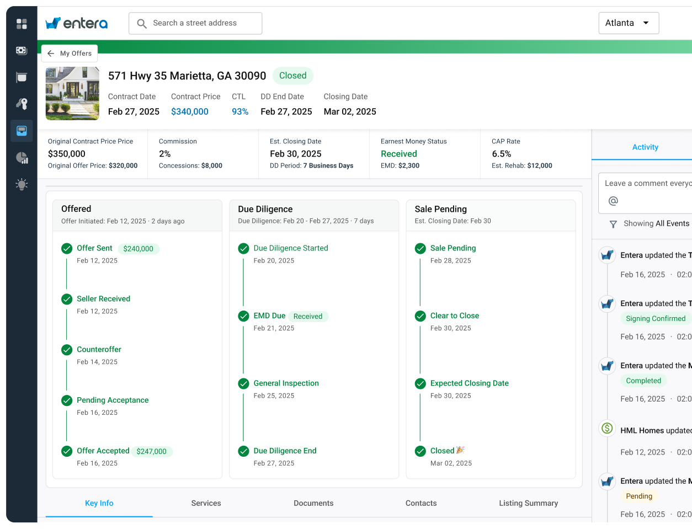This screenshot has width=692, height=529.
Task: Click the Closed step check icon
Action: click(420, 451)
